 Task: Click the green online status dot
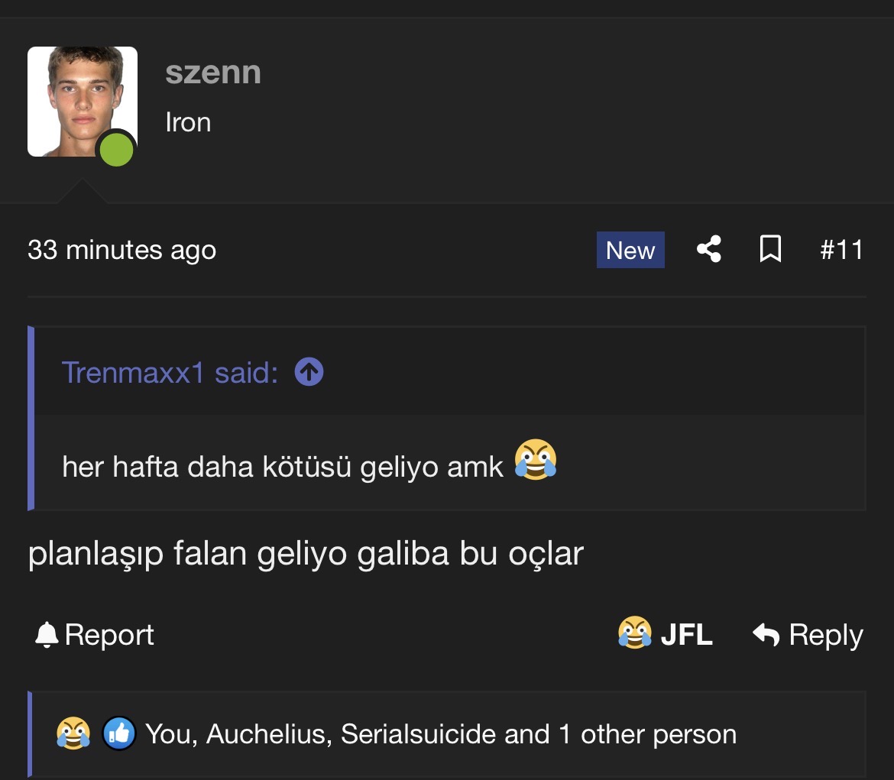point(116,149)
